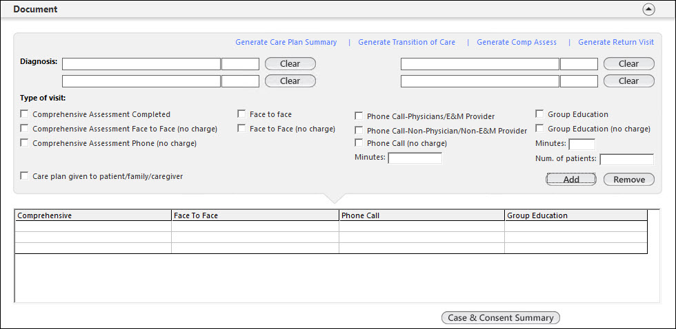This screenshot has height=329, width=676.
Task: Open Generate Care Plan Summary link
Action: tap(286, 42)
